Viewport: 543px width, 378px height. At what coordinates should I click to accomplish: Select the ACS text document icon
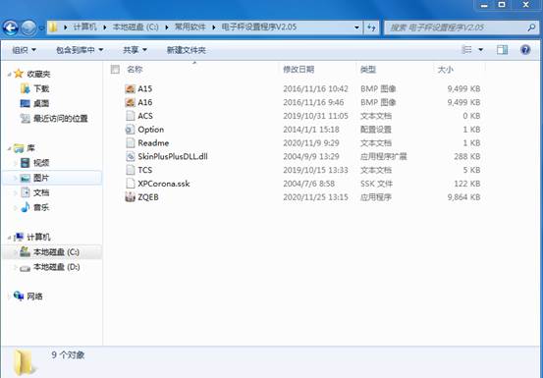(130, 116)
